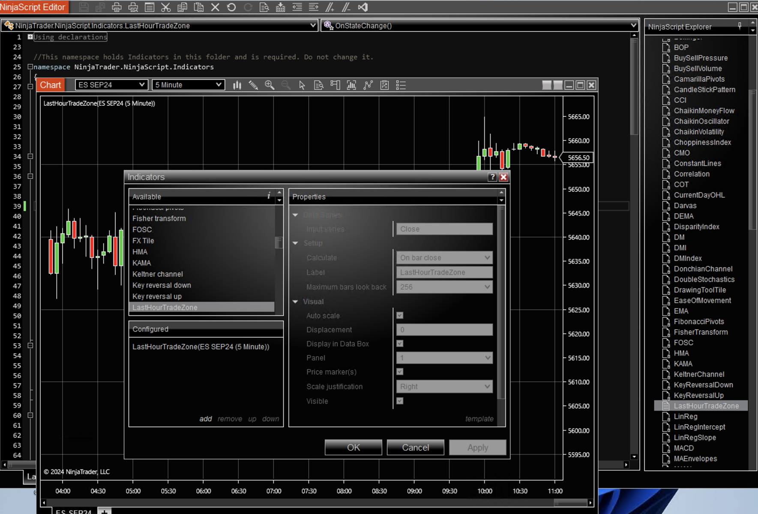The width and height of the screenshot is (758, 514).
Task: Decrease line indent in editor toolbar
Action: 297,7
